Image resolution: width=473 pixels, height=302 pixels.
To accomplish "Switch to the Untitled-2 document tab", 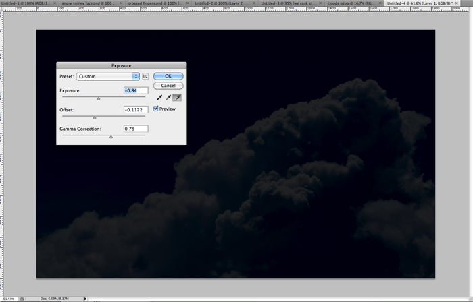I will pos(222,3).
